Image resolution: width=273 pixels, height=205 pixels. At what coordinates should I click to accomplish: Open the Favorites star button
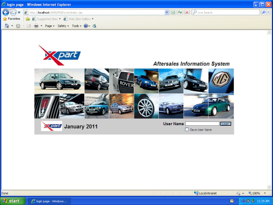pos(11,19)
